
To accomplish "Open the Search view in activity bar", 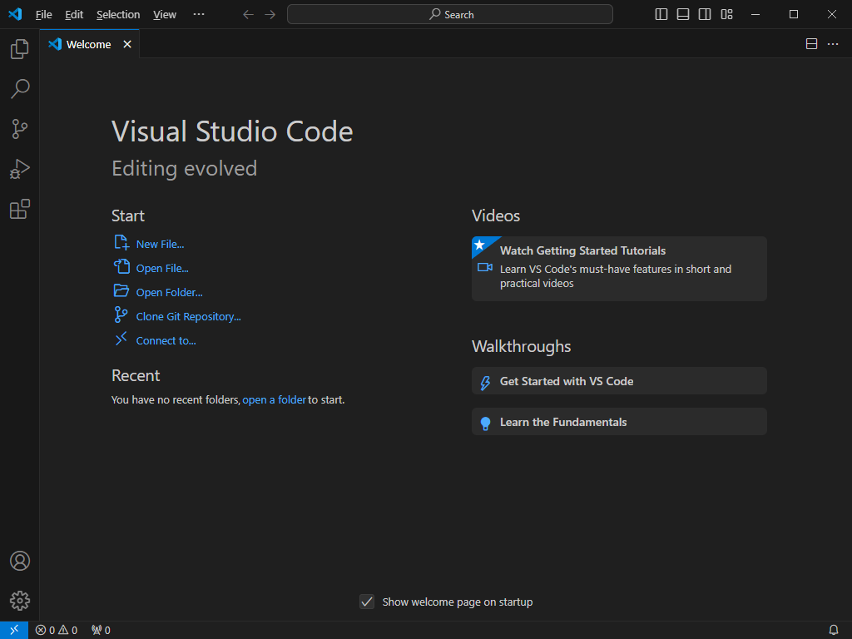I will 20,88.
